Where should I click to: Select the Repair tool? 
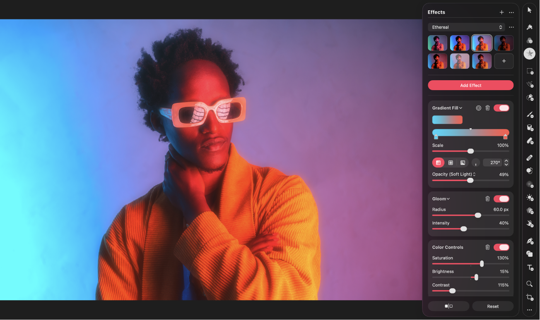pyautogui.click(x=530, y=158)
